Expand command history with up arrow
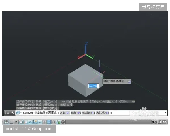170x136 pixels. click(x=166, y=113)
